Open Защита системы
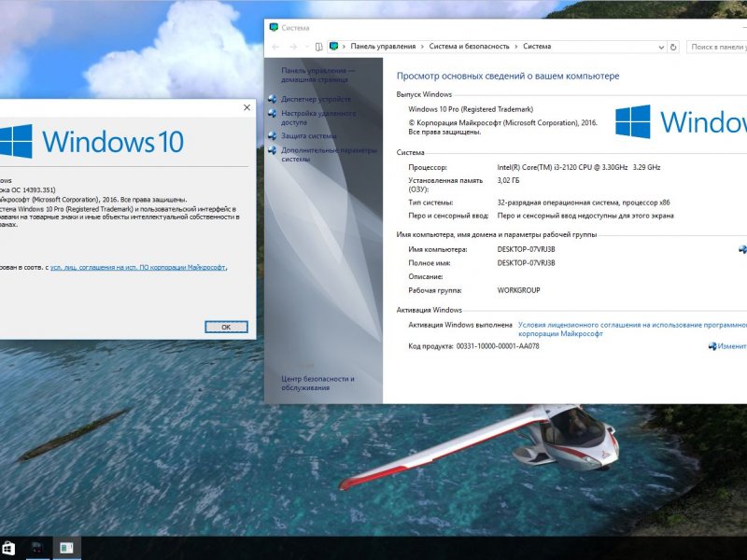The height and width of the screenshot is (560, 747). tap(309, 135)
